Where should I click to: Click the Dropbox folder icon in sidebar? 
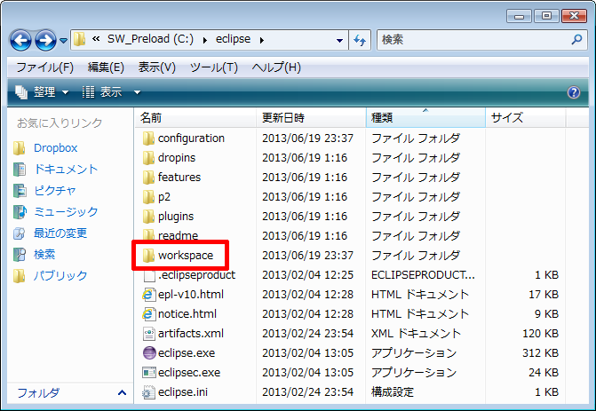[19, 148]
